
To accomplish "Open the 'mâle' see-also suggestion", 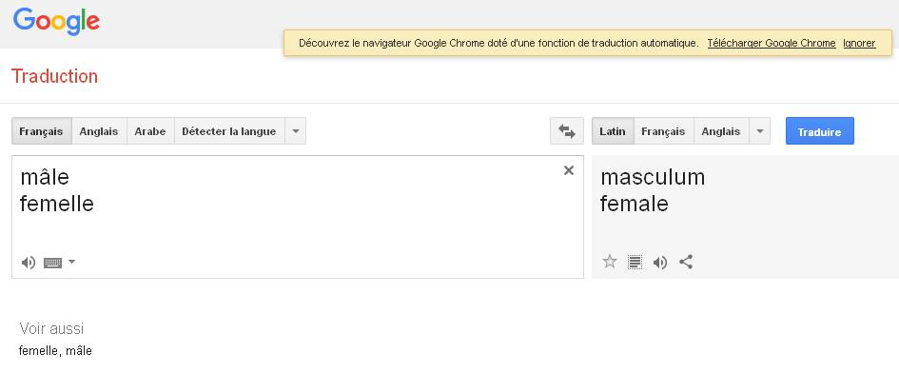I will [79, 350].
